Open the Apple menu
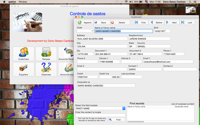The height and width of the screenshot is (125, 200). pyautogui.click(x=4, y=2)
